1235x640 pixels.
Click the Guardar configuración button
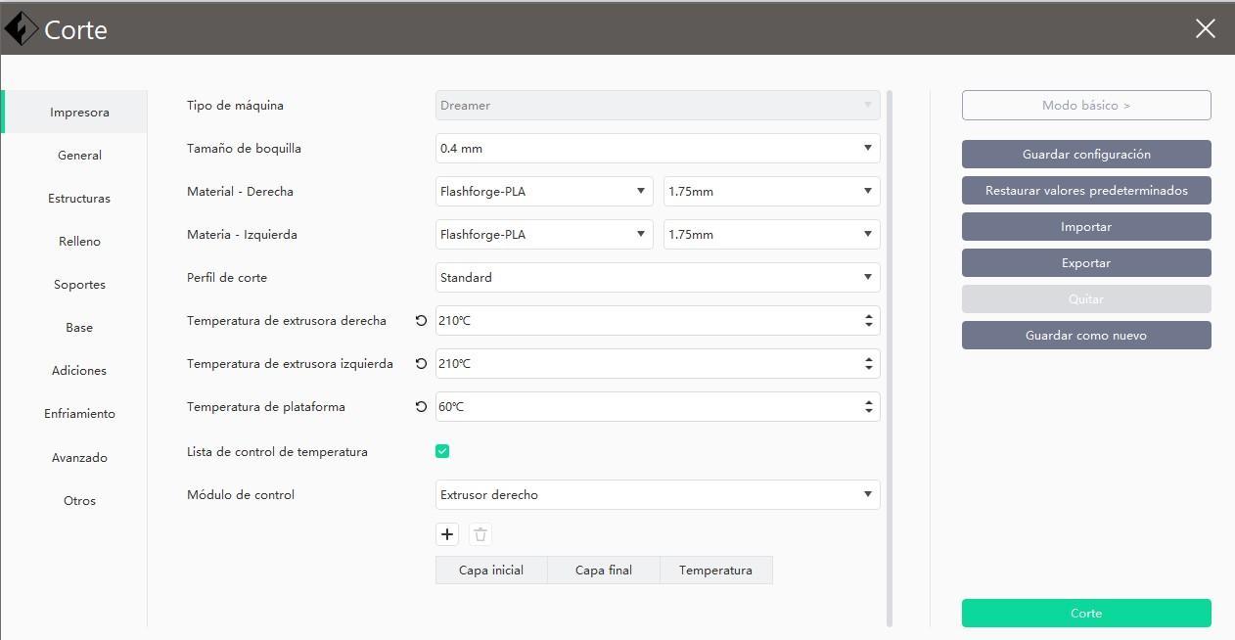tap(1086, 155)
